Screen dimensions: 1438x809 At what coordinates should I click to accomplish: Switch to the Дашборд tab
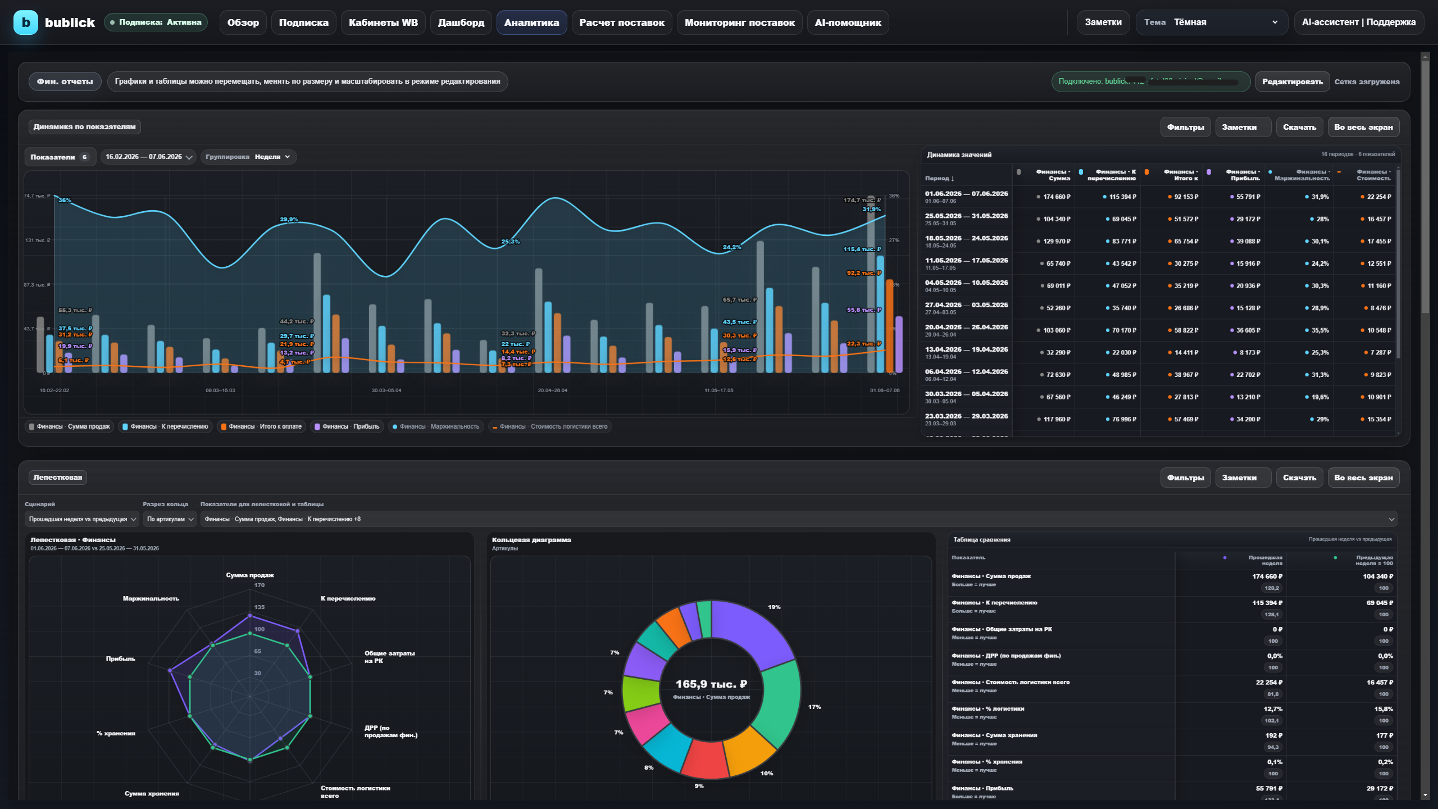pos(461,22)
